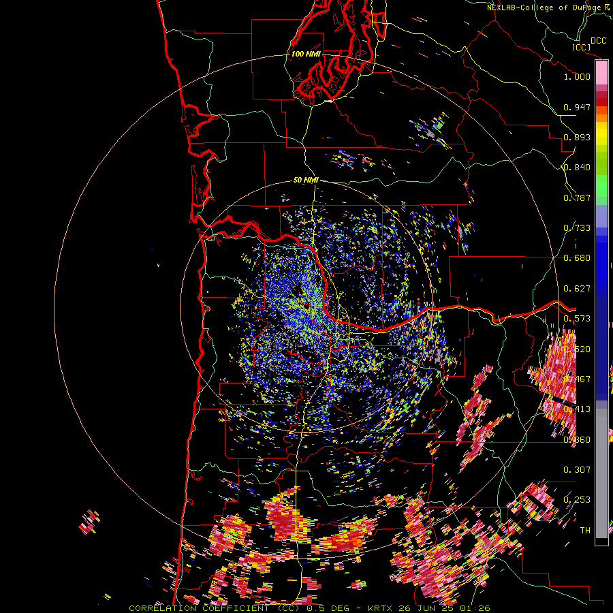613x613 pixels.
Task: Click the 0.947 scale value
Action: coord(577,107)
